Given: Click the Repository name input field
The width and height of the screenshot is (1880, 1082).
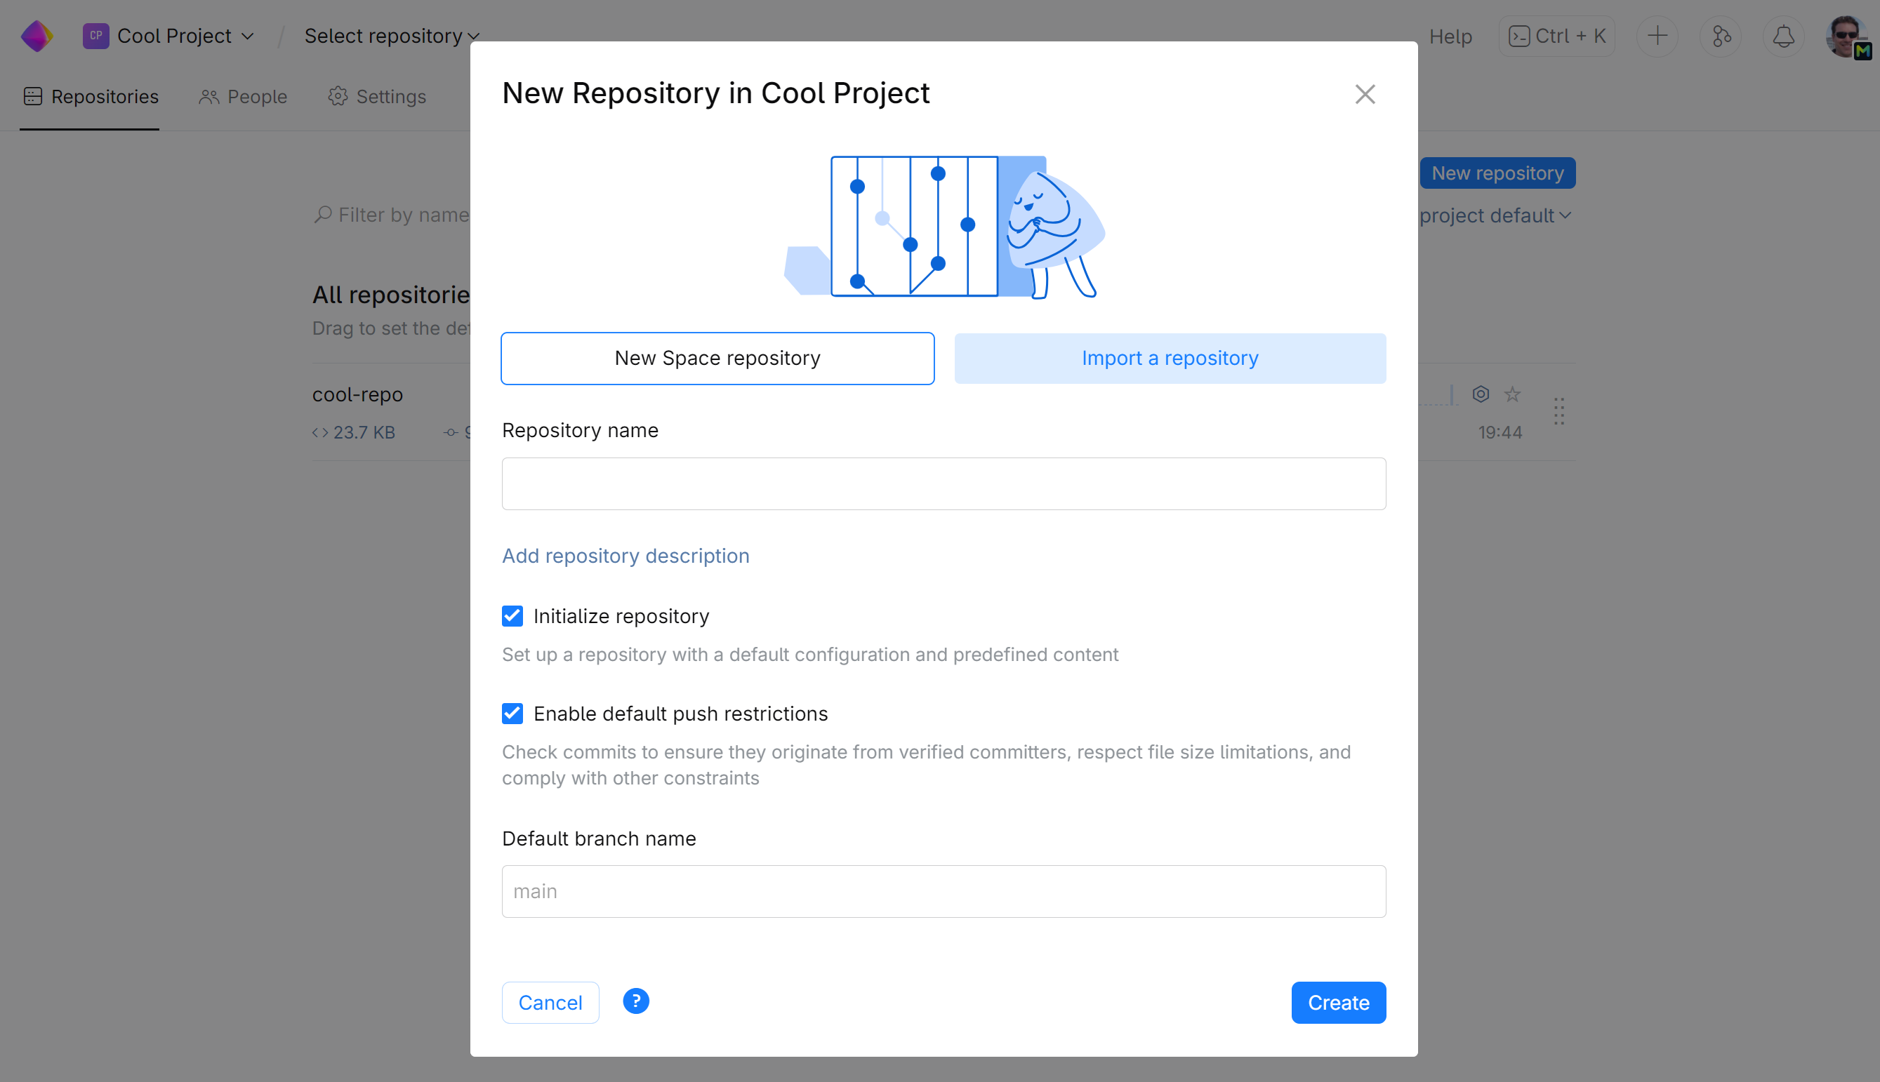Looking at the screenshot, I should tap(943, 483).
